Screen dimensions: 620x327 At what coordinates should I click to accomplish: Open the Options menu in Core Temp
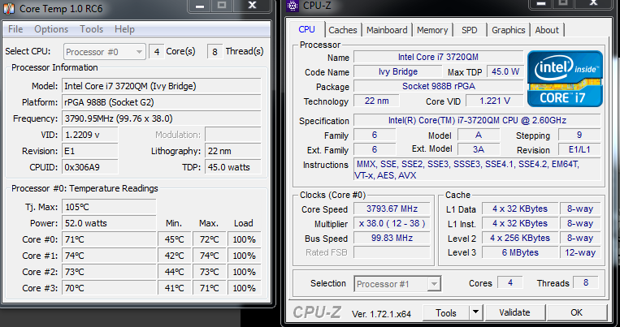pyautogui.click(x=51, y=29)
